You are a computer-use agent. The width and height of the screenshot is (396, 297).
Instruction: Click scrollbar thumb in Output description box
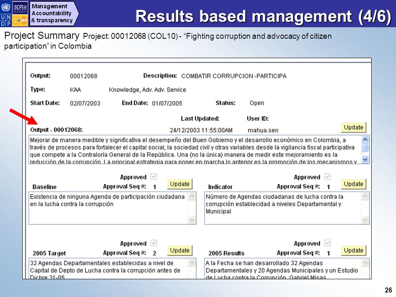tap(365, 148)
